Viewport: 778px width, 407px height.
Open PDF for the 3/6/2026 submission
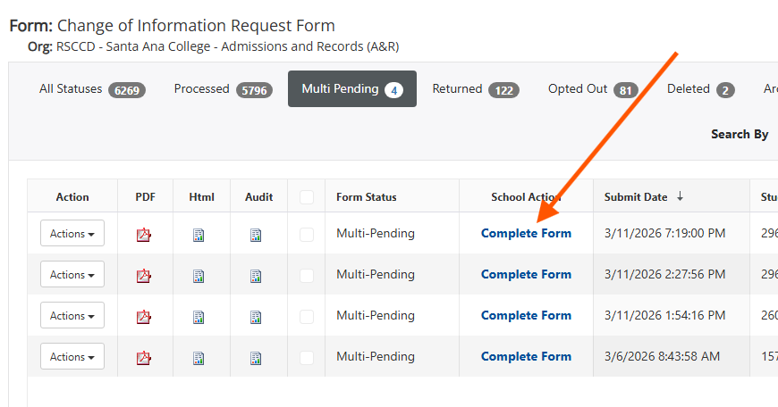click(144, 358)
